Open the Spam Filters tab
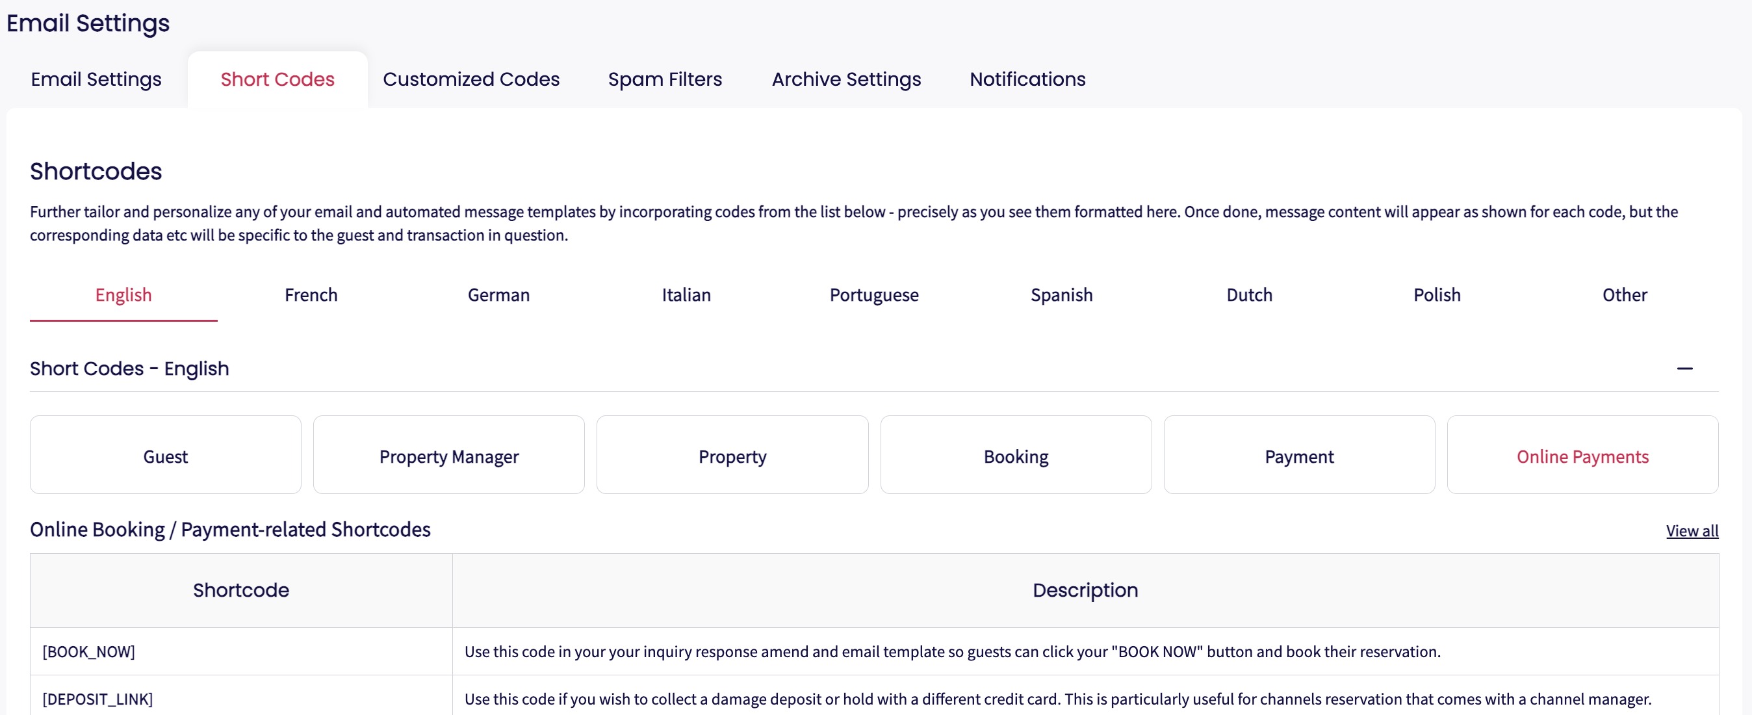The width and height of the screenshot is (1752, 715). point(665,79)
